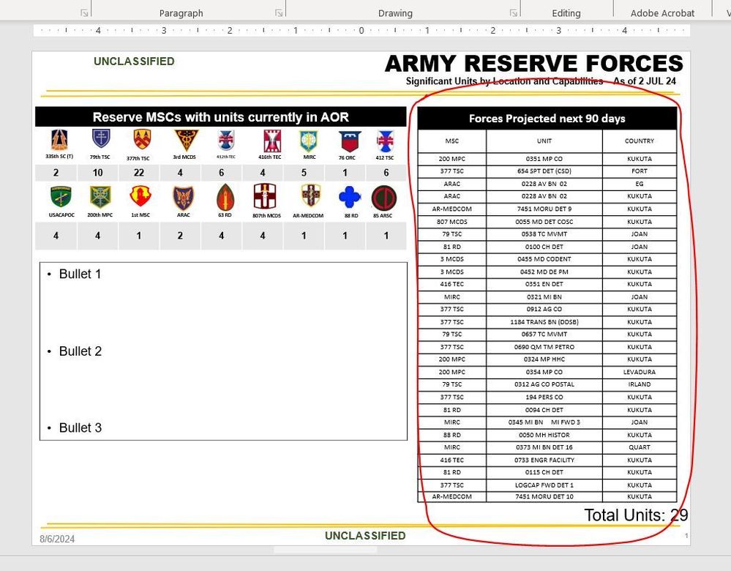The height and width of the screenshot is (571, 731).
Task: Select the 'Forces Projected next 90 days' header
Action: tap(547, 119)
